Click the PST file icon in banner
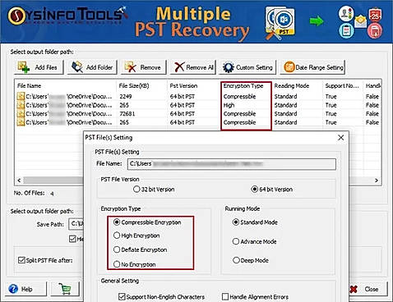Screen dimensions: 393x302 point(280,23)
